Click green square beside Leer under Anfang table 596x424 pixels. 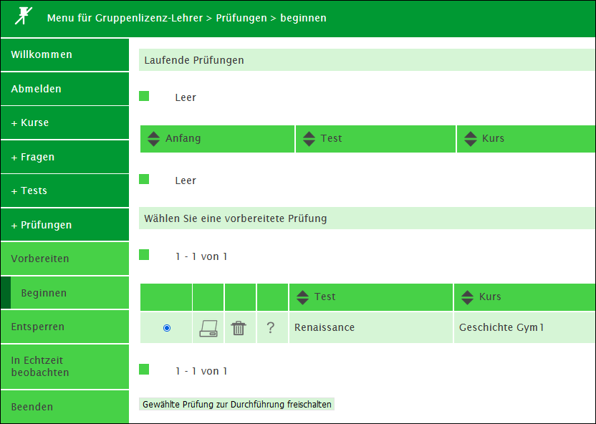(144, 179)
